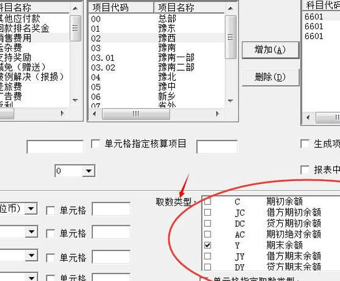This screenshot has height=281, width=340.
Task: Open the 位币) currency dropdown
Action: (31, 208)
